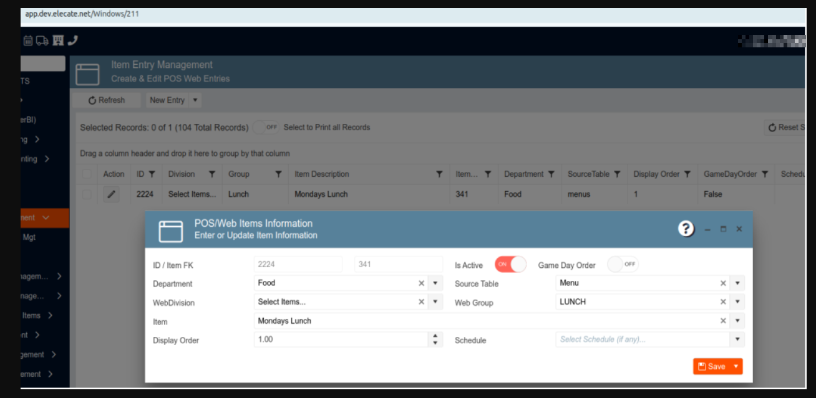This screenshot has width=816, height=398.
Task: Click the orange Save button
Action: pyautogui.click(x=712, y=366)
